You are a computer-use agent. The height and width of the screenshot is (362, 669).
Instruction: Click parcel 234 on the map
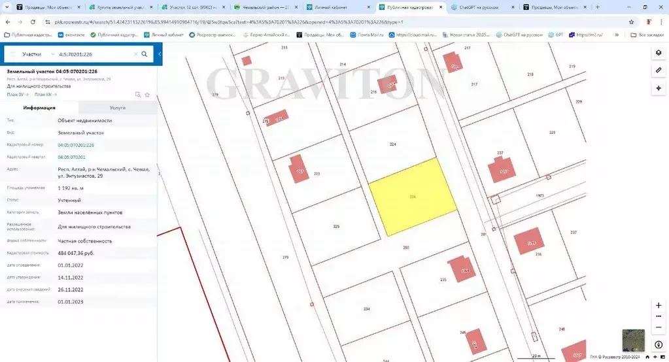pos(366,308)
